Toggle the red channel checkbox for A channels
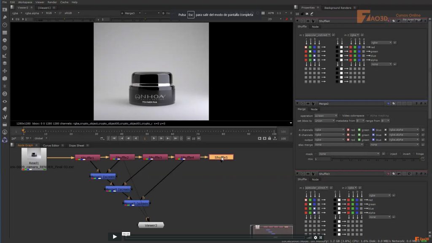Viewport: 432px width, 243px height. pyautogui.click(x=348, y=130)
